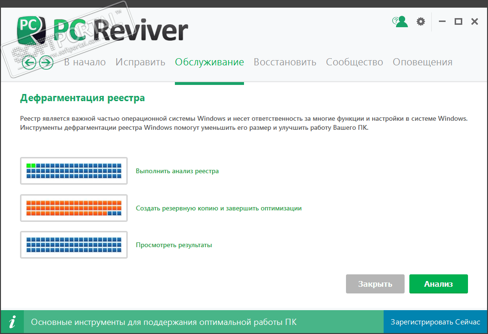The image size is (488, 334).
Task: Maximize the PC Reviver window
Action: (x=458, y=21)
